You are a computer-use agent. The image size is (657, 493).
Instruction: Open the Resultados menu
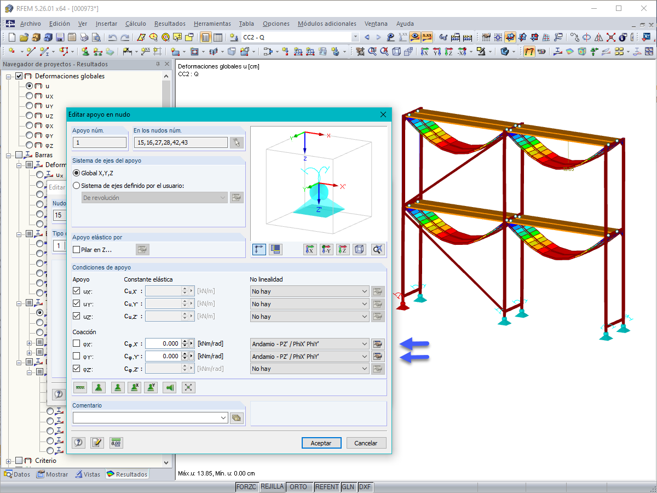click(x=170, y=24)
